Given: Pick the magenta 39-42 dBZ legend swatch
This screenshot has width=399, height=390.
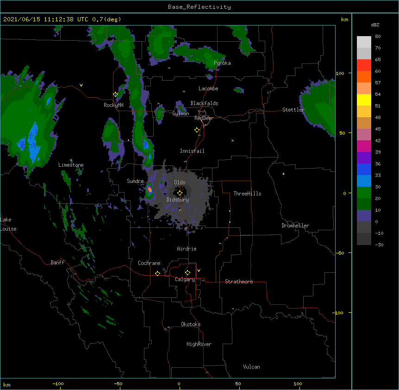Looking at the screenshot, I should pos(364,146).
